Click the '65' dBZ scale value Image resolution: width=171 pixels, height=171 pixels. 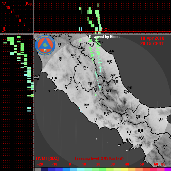pos(163,164)
